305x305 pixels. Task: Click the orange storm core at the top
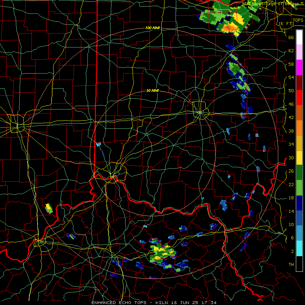tap(229, 27)
